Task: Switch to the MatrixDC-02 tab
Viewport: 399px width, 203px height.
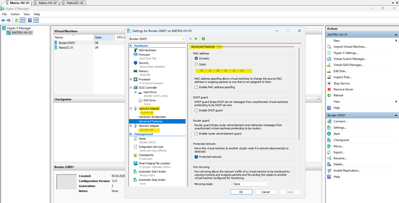Action: 73,3
